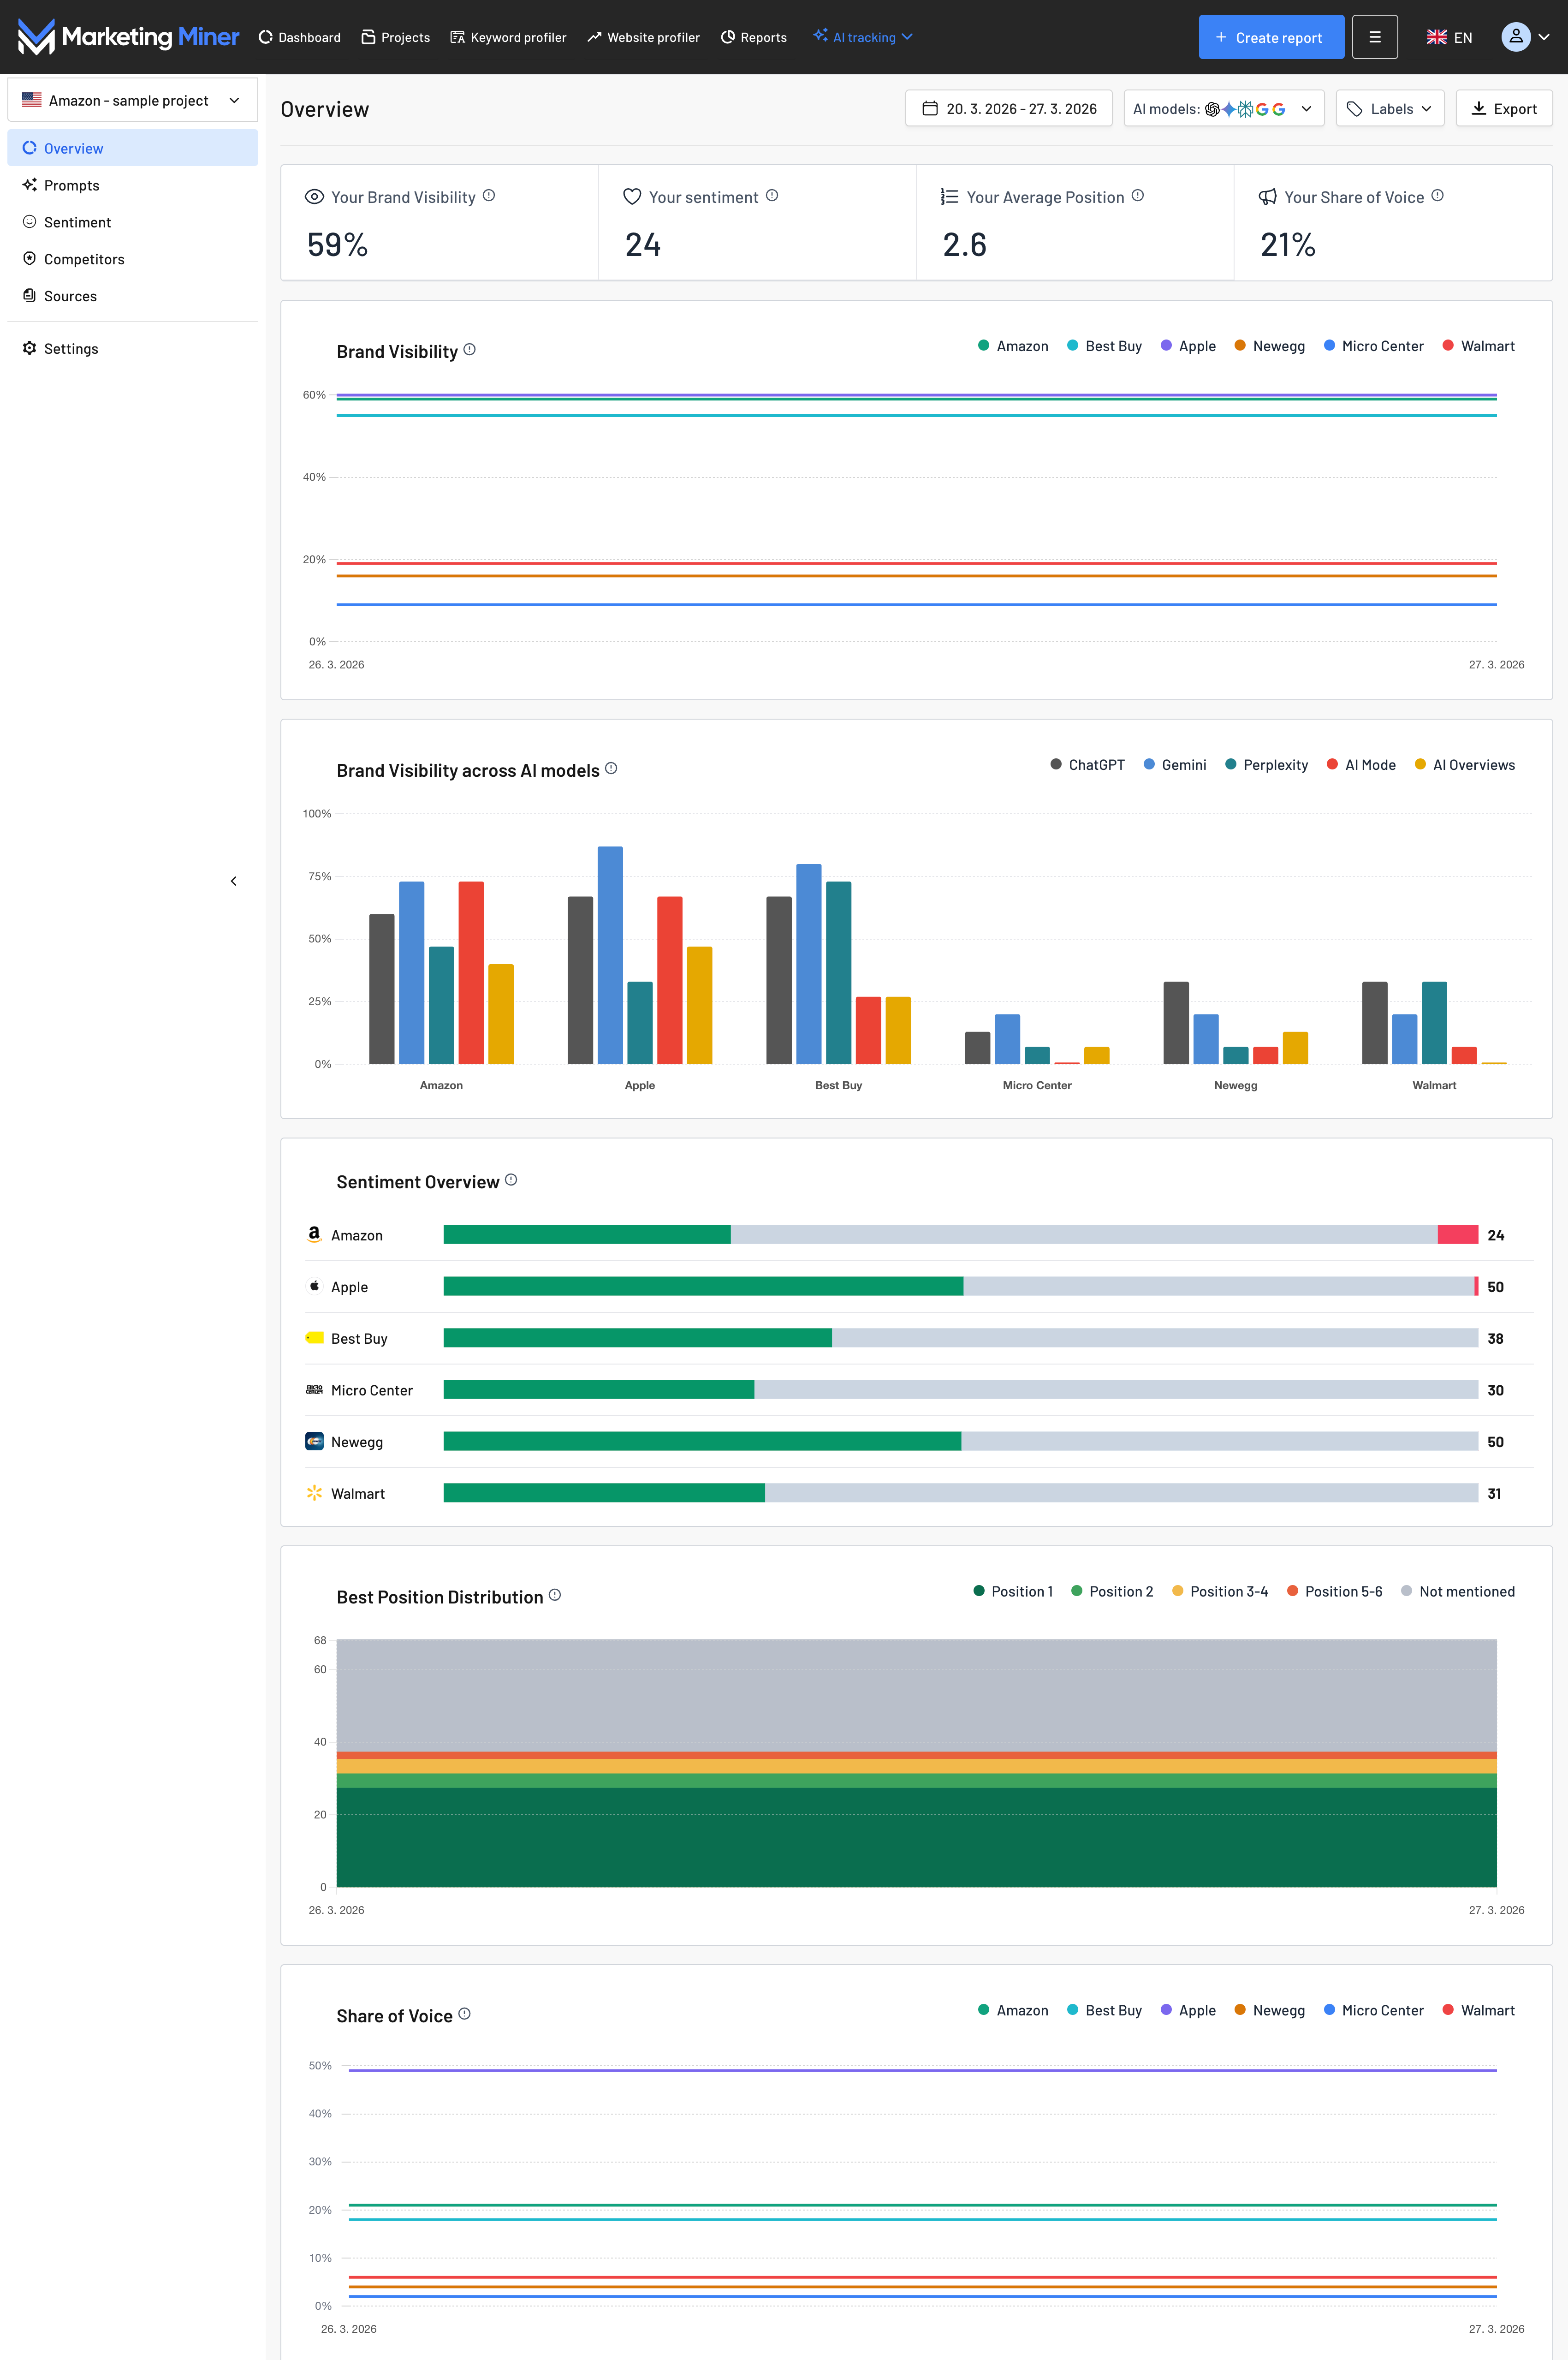Click the Export button
The image size is (1568, 2360).
click(1503, 109)
